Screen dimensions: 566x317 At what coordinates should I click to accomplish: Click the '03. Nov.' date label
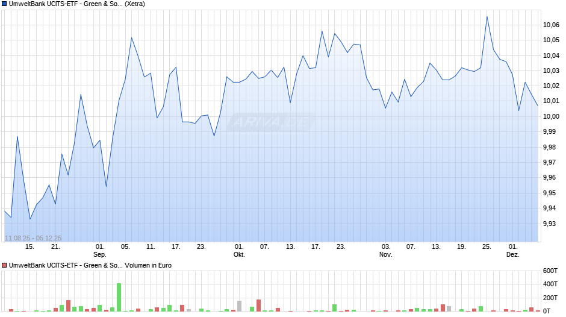[385, 251]
